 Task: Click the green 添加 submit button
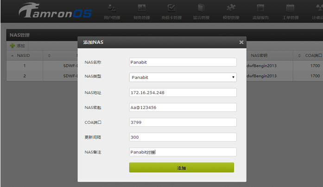[181, 168]
